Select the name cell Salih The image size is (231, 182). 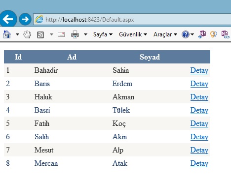coord(41,137)
